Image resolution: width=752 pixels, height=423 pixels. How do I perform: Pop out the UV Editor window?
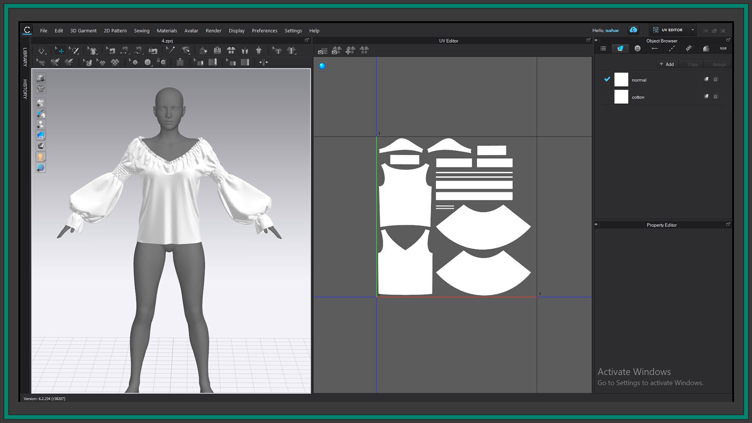588,40
